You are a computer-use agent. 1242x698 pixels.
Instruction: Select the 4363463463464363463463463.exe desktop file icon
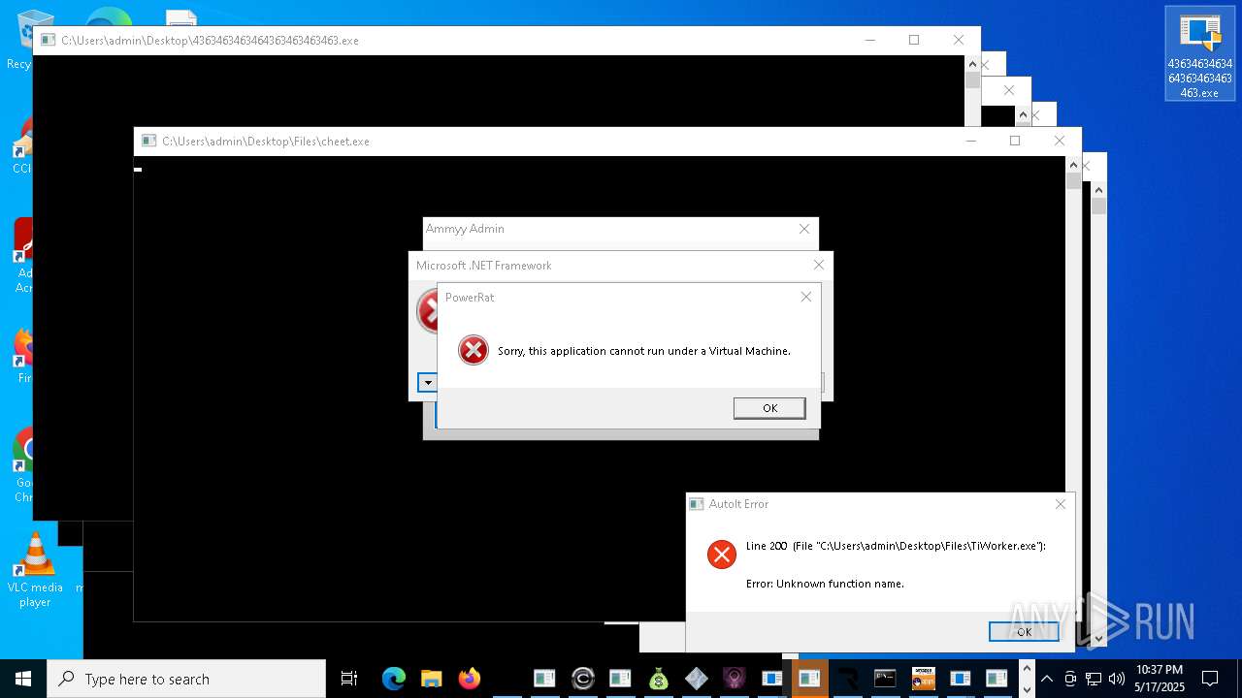(1200, 53)
